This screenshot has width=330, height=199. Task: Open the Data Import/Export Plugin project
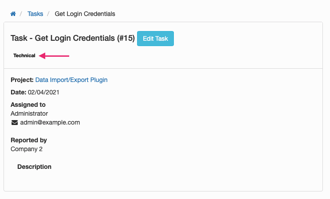point(71,80)
